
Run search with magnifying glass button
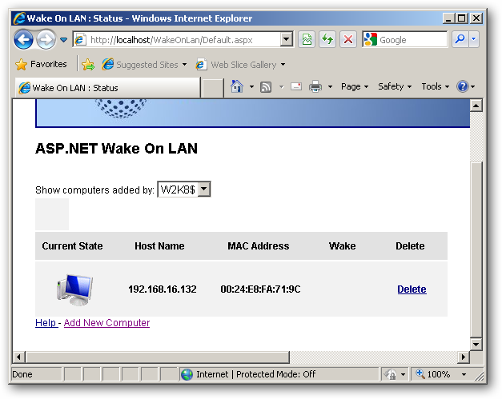[460, 39]
